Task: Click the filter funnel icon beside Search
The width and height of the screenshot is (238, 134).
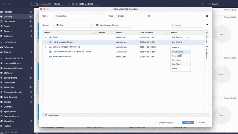Action: (207, 25)
